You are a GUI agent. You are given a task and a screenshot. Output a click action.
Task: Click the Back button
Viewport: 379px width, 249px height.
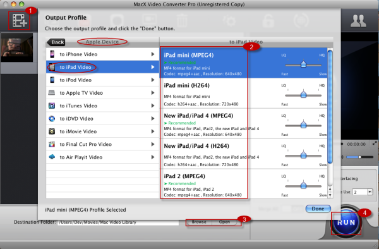click(56, 42)
